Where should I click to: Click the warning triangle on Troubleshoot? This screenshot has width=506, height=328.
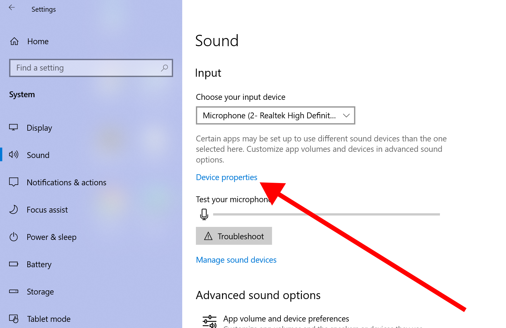tap(209, 236)
